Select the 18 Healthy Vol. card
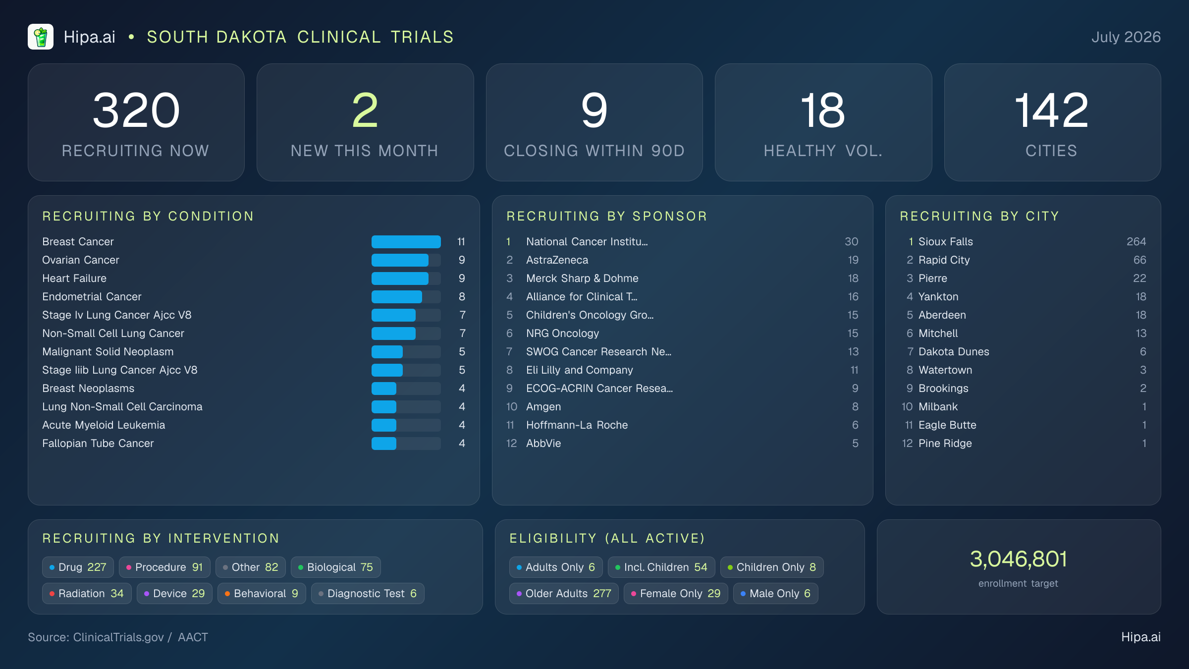 (823, 122)
